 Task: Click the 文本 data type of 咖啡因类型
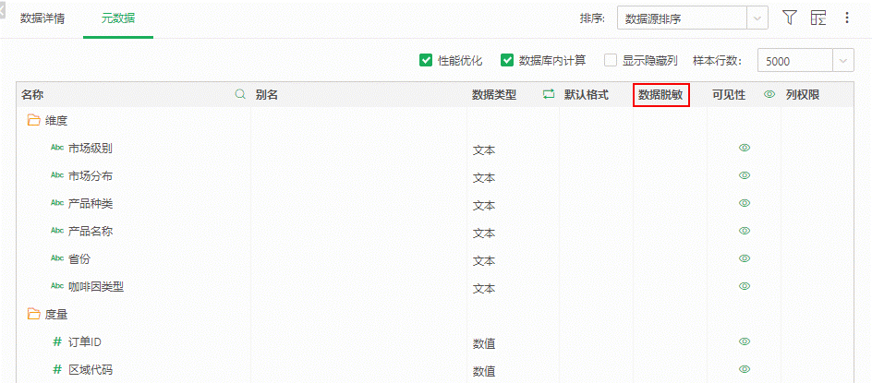[x=484, y=289]
